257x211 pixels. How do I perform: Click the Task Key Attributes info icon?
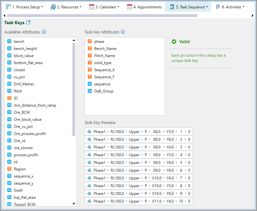point(123,32)
